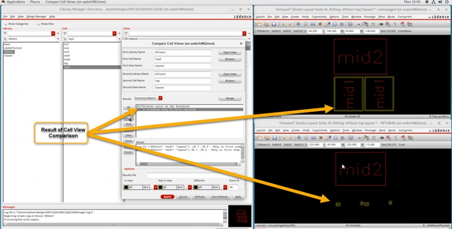Click the Next results button
This screenshot has width=452, height=229.
(x=128, y=124)
